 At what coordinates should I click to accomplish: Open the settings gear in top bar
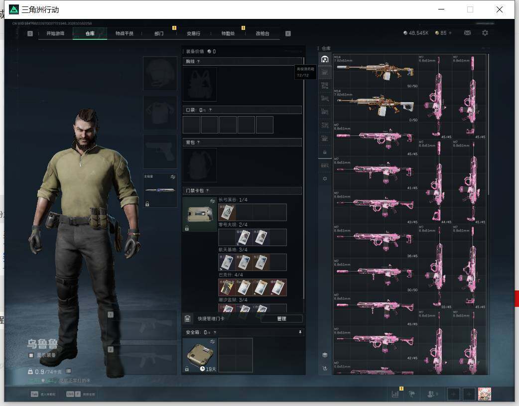[x=485, y=33]
